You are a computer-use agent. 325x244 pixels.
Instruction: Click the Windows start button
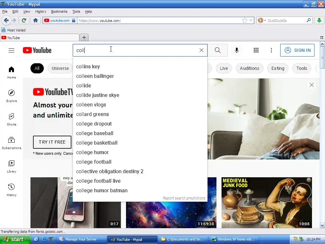click(x=15, y=239)
